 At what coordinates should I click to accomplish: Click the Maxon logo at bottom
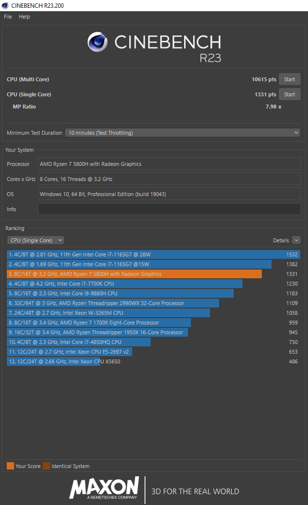tap(104, 488)
